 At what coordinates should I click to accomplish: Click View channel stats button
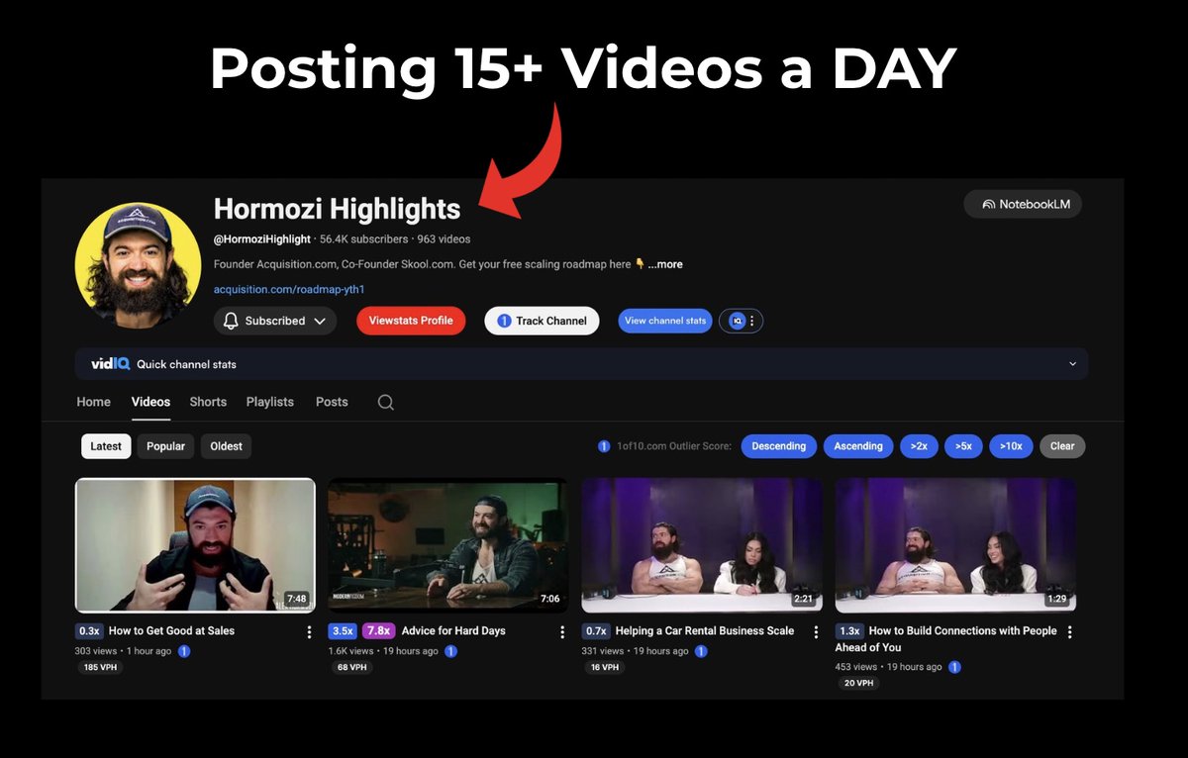coord(665,321)
